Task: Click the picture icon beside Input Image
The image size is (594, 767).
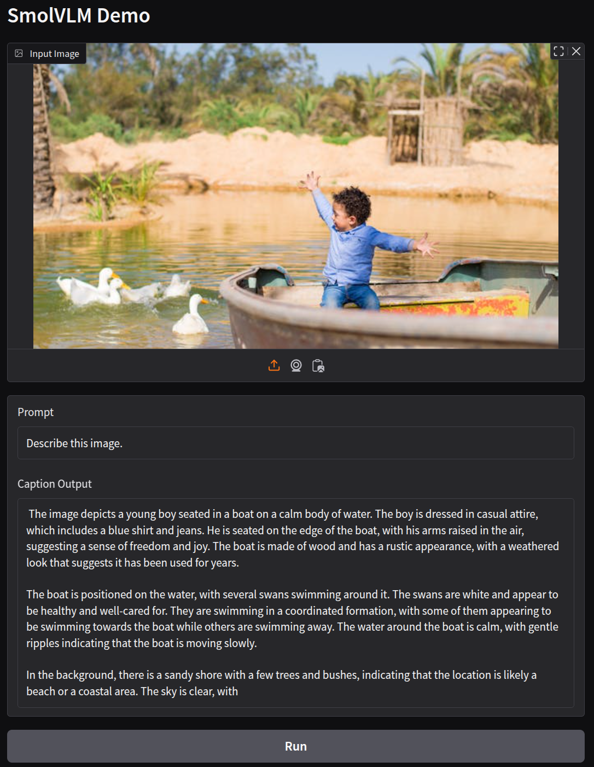Action: point(19,54)
